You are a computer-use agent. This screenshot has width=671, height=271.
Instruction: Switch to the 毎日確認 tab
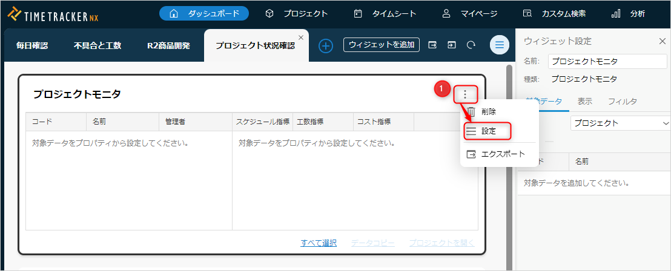[x=31, y=45]
